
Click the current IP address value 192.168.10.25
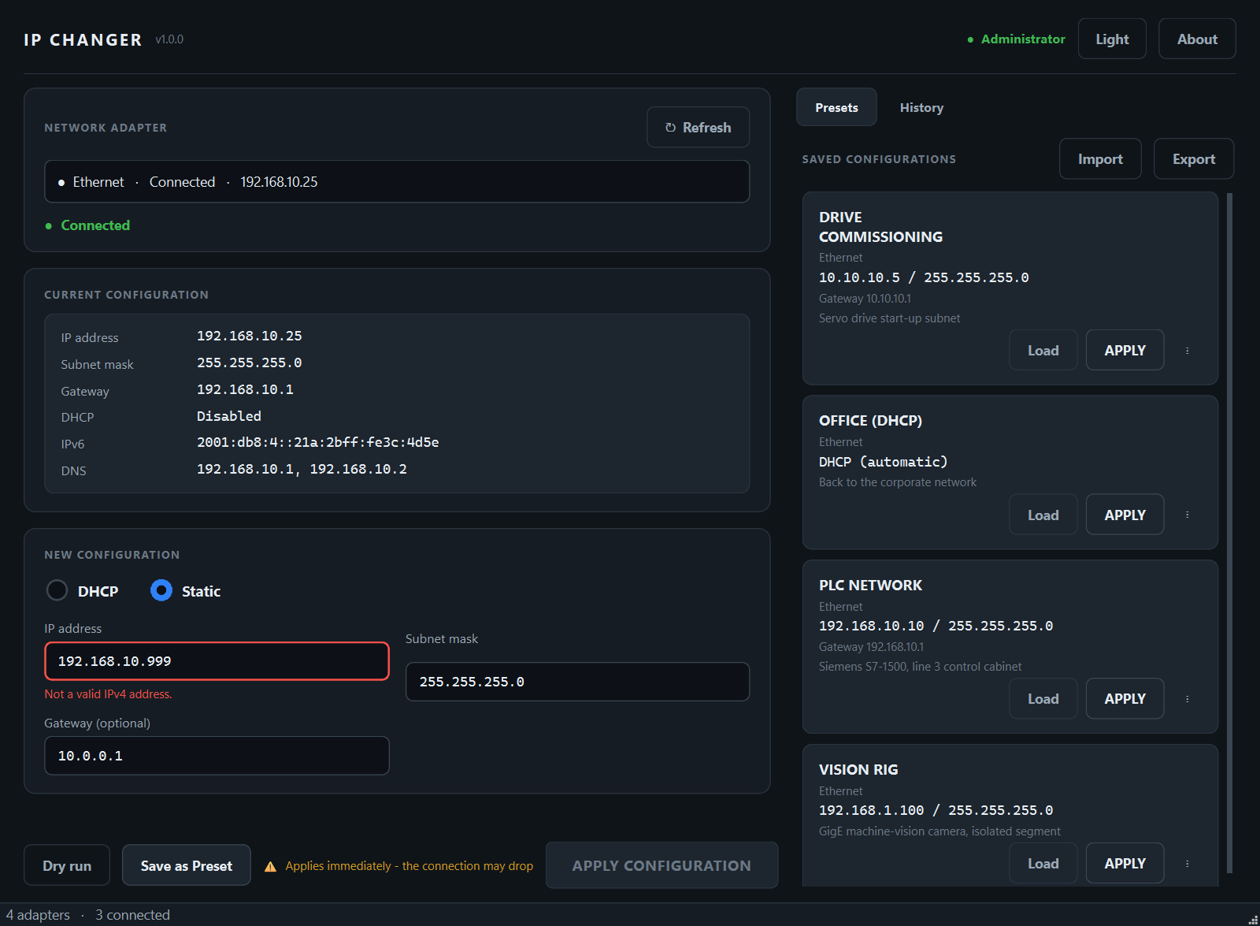tap(250, 336)
